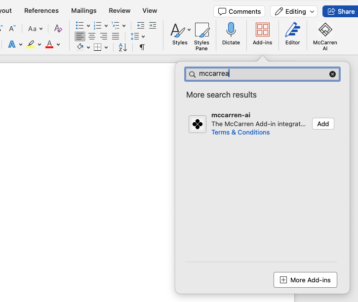Click the Shrink Font size icon
This screenshot has height=302, width=358.
click(x=12, y=29)
